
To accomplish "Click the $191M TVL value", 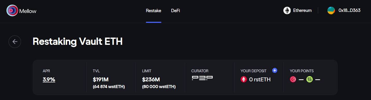I will [x=101, y=80].
